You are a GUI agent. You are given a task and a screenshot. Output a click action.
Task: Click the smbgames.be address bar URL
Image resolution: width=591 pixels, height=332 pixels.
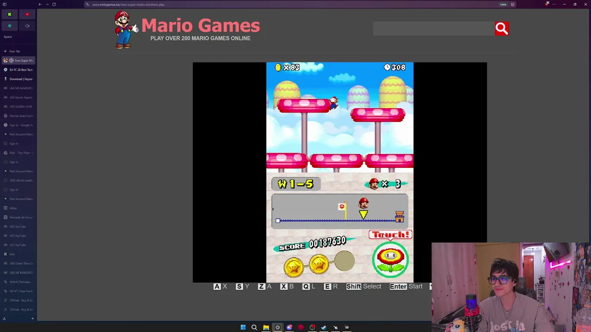(x=128, y=5)
